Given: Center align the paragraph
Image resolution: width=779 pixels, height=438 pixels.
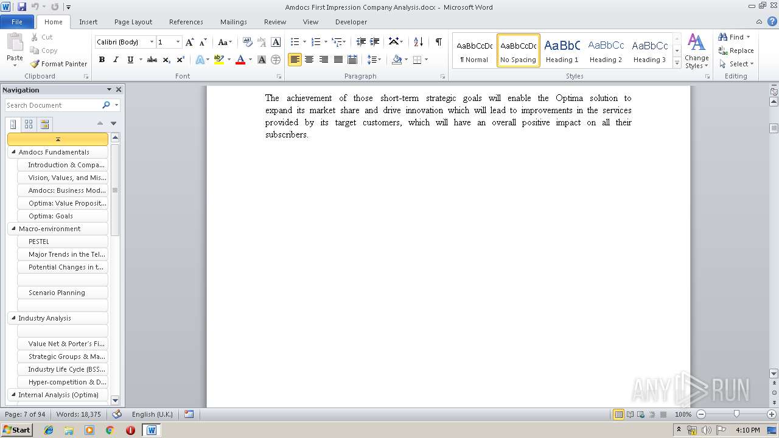Looking at the screenshot, I should coord(309,60).
